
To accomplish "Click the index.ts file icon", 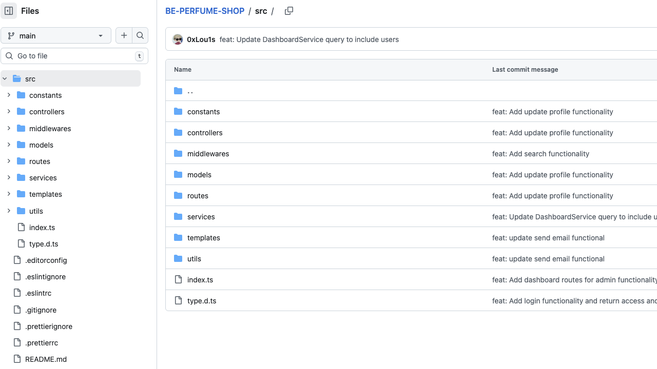I will (178, 279).
